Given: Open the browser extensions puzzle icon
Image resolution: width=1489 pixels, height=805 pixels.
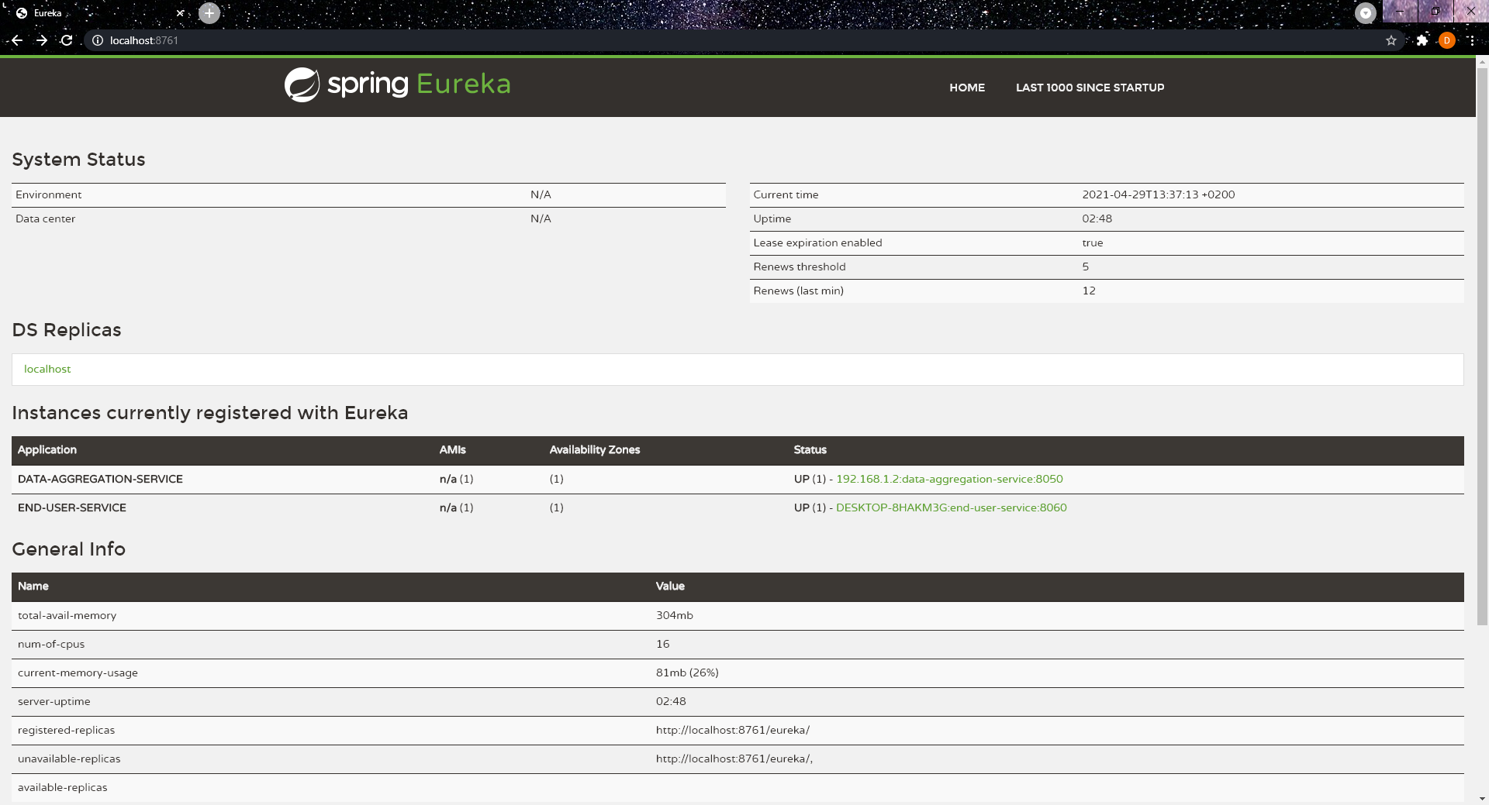Looking at the screenshot, I should point(1422,40).
